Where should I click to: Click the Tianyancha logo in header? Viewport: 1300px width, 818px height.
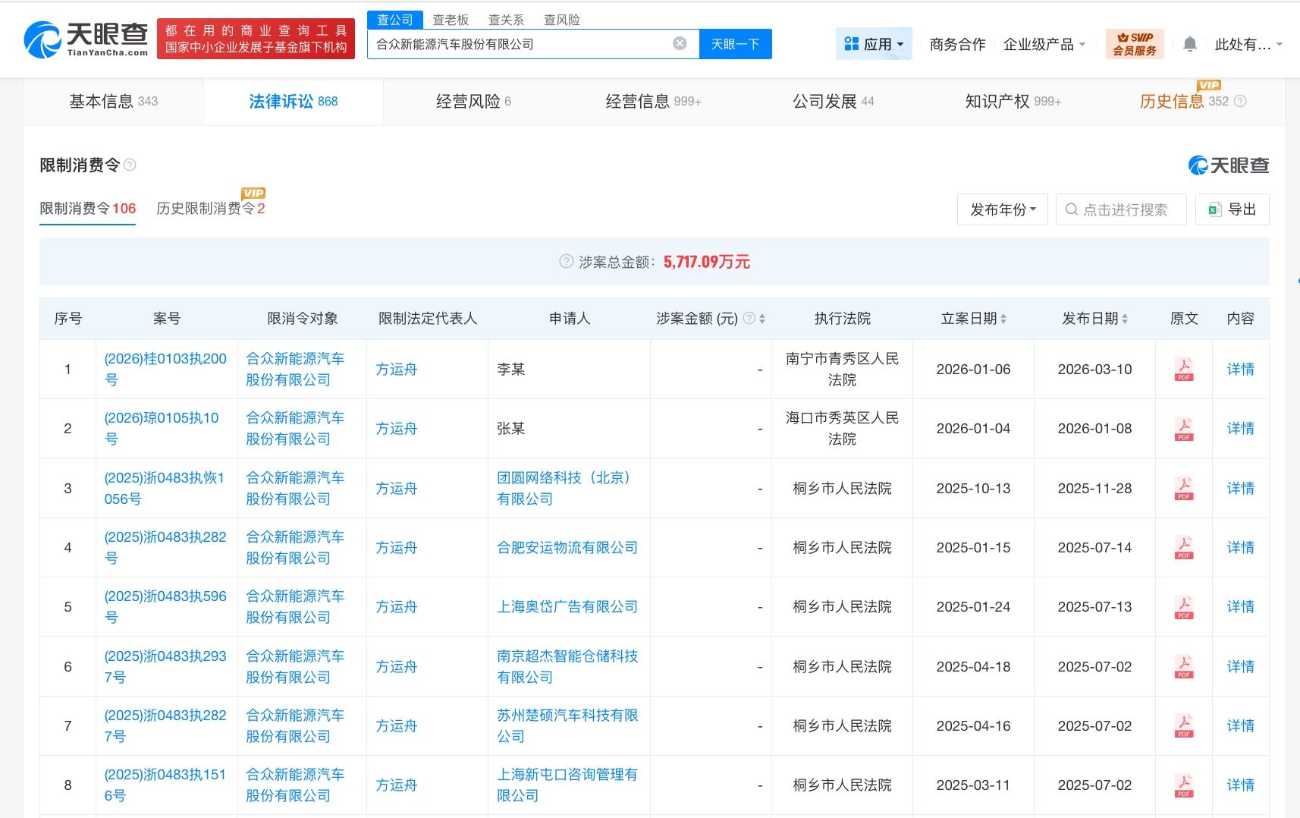[86, 39]
